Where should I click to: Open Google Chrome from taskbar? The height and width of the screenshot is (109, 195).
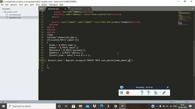[115, 106]
